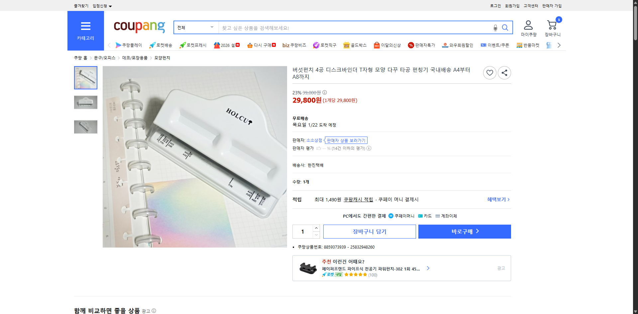Viewport: 638px width, 314px height.
Task: Expand the 입점신청 dropdown arrow
Action: (111, 6)
